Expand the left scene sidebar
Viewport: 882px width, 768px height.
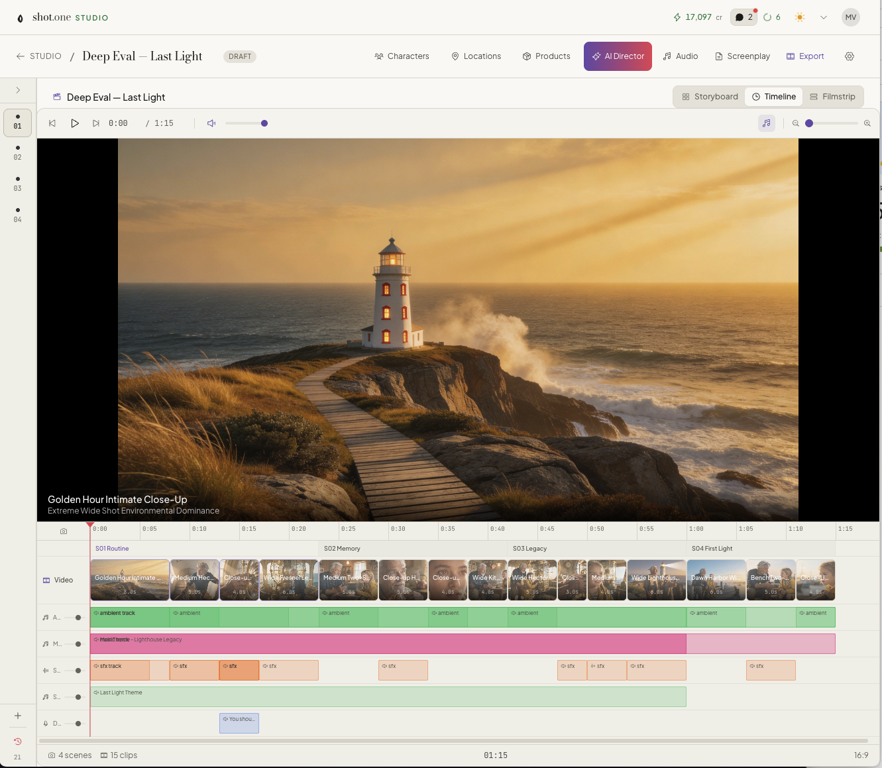click(x=18, y=90)
